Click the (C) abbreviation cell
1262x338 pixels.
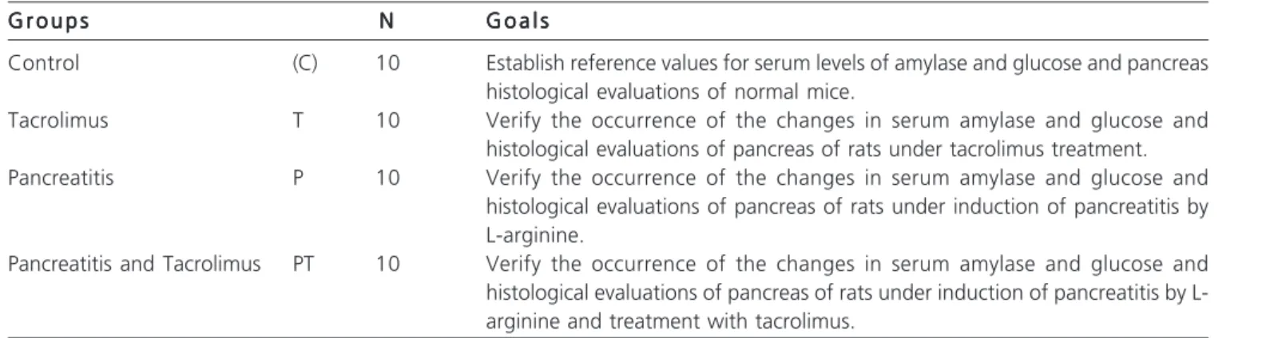coord(305,63)
